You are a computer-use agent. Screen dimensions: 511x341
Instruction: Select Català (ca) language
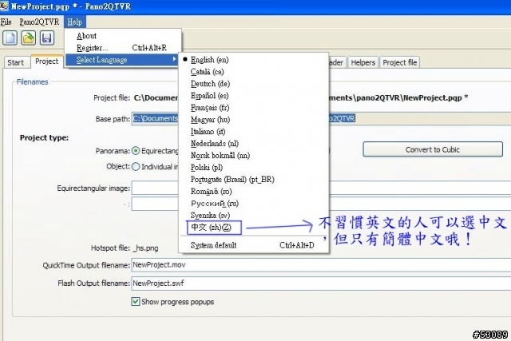click(x=254, y=72)
